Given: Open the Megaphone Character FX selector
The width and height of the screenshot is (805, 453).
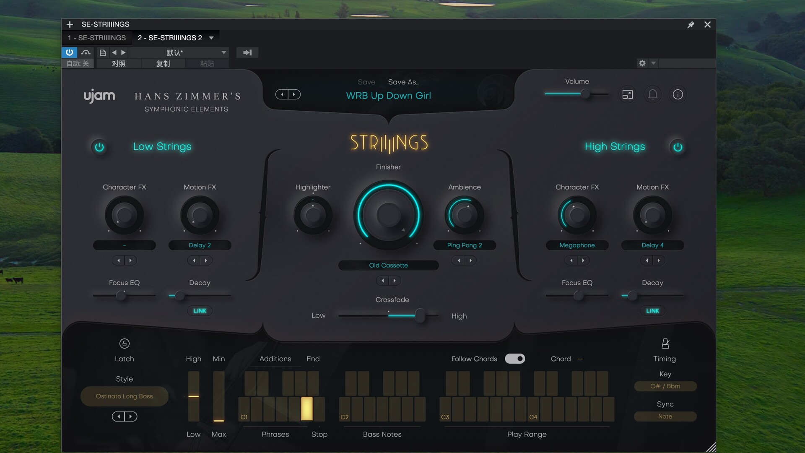Looking at the screenshot, I should [x=577, y=245].
